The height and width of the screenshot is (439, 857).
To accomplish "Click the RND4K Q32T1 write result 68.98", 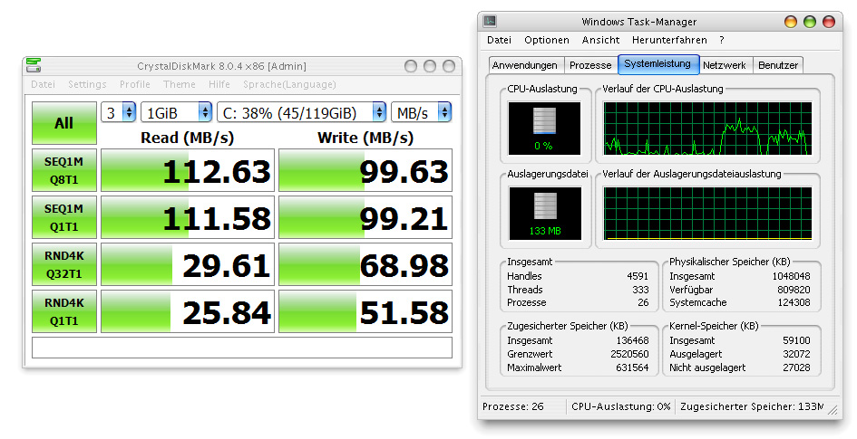I will [x=365, y=264].
